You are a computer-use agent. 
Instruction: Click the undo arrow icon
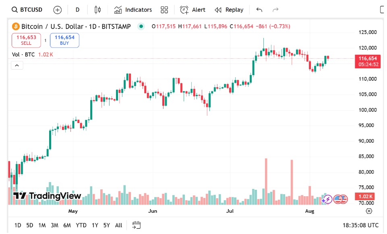coord(259,9)
